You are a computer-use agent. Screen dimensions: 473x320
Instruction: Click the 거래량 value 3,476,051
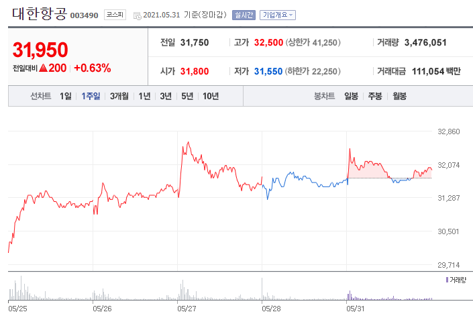[x=425, y=42]
